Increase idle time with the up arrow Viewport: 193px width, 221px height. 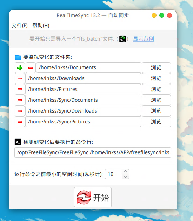(x=125, y=171)
